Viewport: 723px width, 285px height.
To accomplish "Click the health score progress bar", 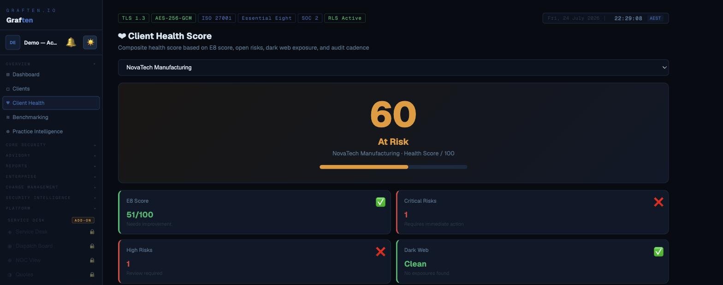I will 393,167.
